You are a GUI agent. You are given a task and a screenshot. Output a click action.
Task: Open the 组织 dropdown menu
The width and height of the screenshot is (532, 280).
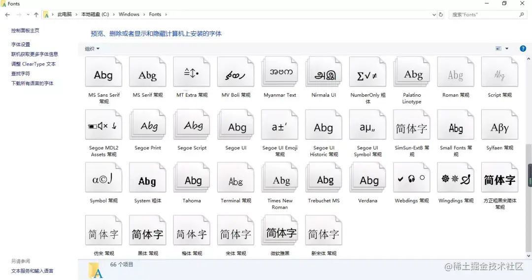tap(92, 49)
